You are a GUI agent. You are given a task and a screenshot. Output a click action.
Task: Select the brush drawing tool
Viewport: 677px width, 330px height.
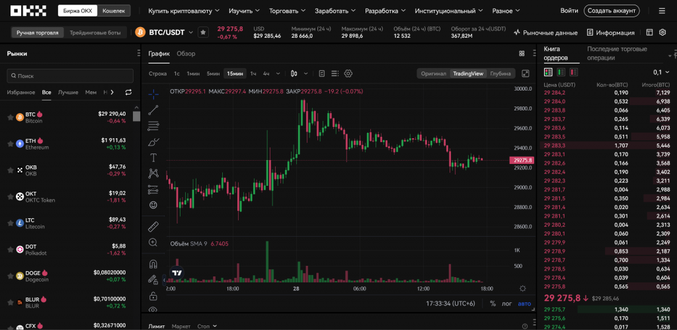[153, 142]
